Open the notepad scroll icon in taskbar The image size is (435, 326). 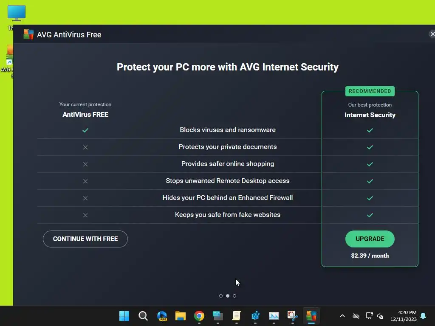coord(236,316)
